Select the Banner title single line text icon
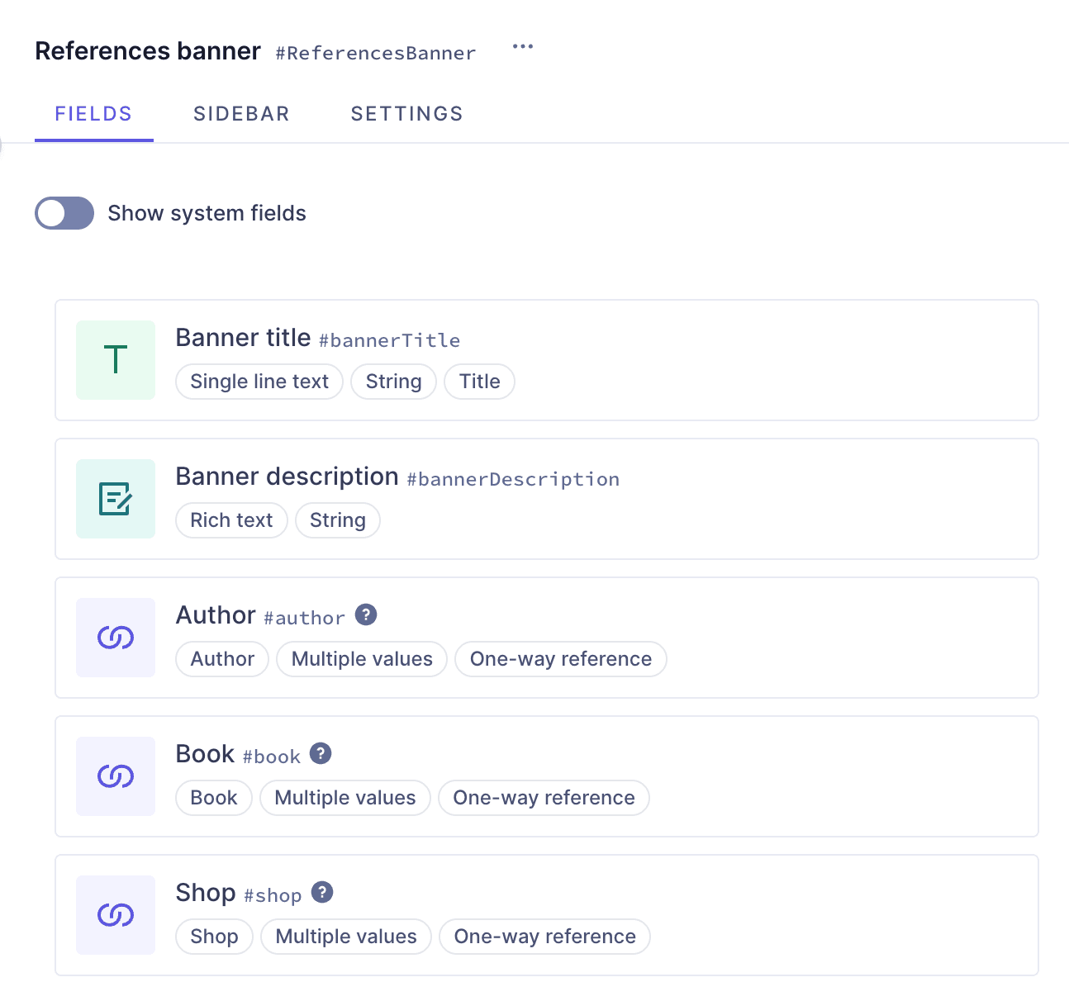This screenshot has width=1069, height=1001. coord(115,360)
